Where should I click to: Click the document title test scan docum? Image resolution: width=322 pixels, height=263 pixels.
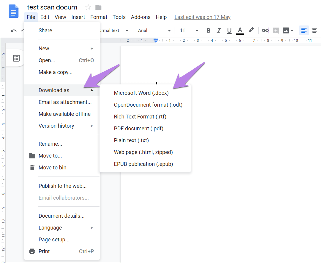click(x=52, y=7)
